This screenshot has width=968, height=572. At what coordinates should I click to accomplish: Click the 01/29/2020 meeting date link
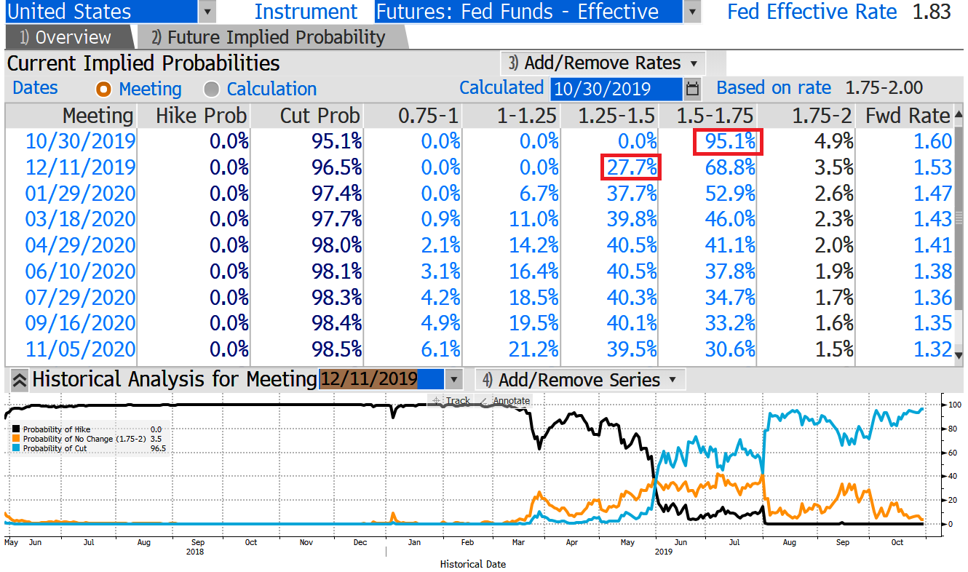tap(80, 194)
